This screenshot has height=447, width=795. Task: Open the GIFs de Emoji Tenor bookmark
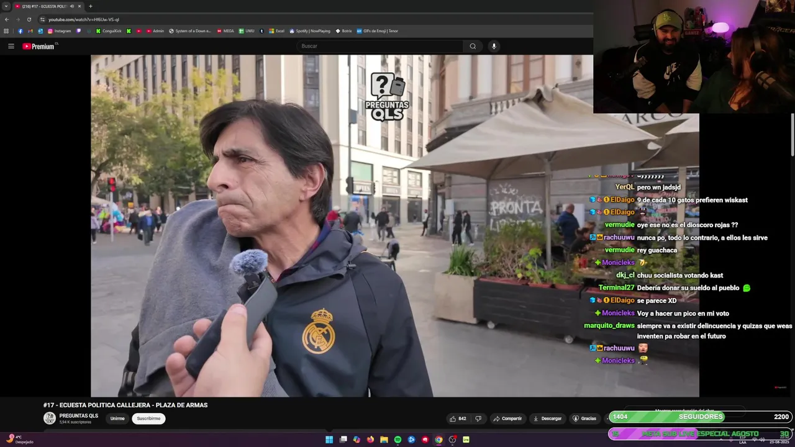coord(377,31)
